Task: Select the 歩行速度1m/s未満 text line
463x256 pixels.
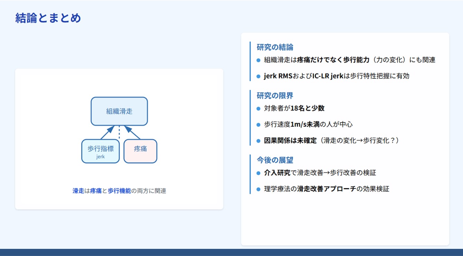Action: 308,124
